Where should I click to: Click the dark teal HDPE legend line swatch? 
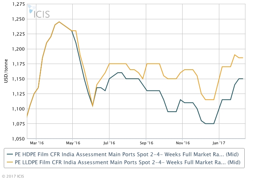[x=10, y=154]
